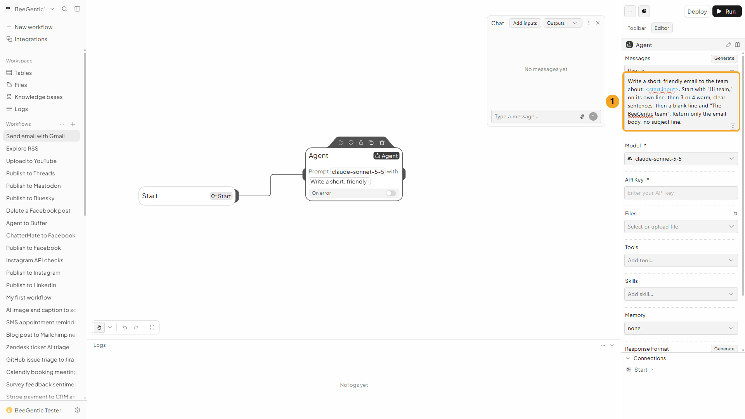
Task: Open the Memory dropdown set to none
Action: pyautogui.click(x=681, y=328)
